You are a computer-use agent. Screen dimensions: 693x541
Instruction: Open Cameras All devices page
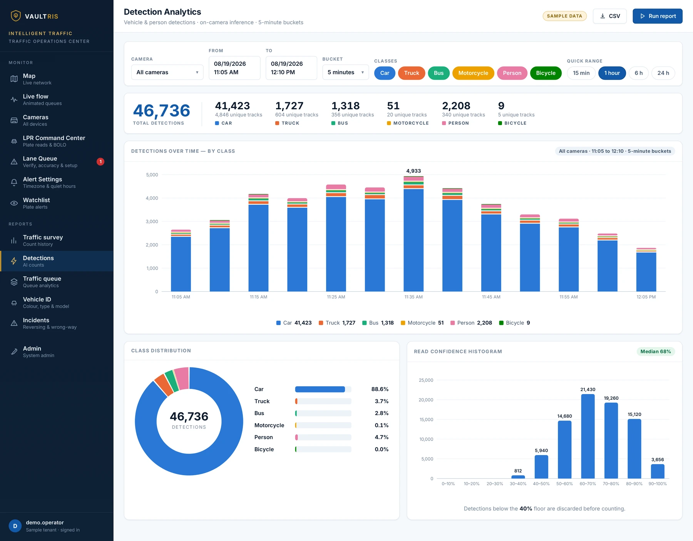click(57, 120)
